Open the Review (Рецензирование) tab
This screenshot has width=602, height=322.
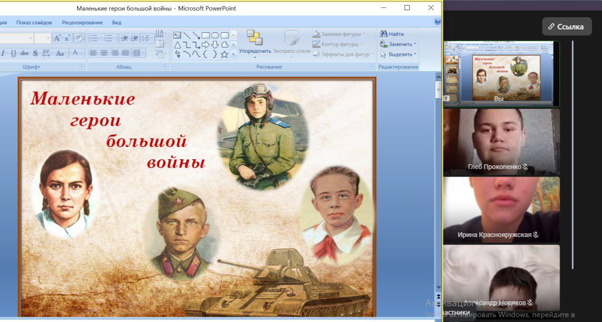tap(82, 22)
